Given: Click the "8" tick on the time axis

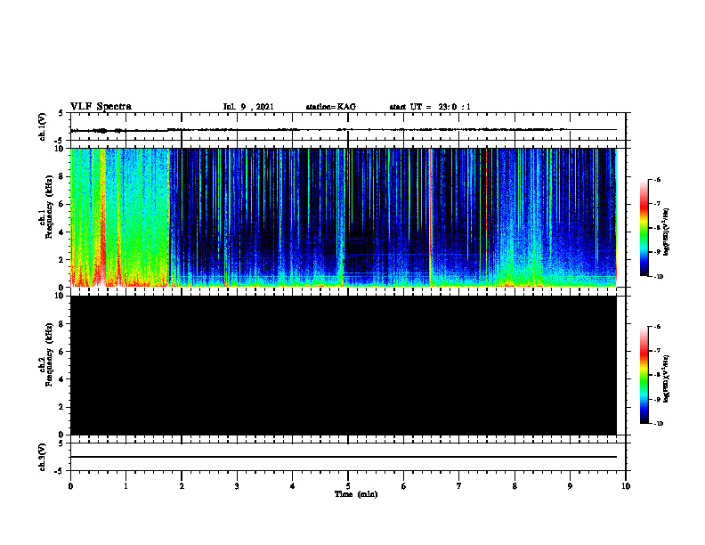Looking at the screenshot, I should tap(515, 486).
